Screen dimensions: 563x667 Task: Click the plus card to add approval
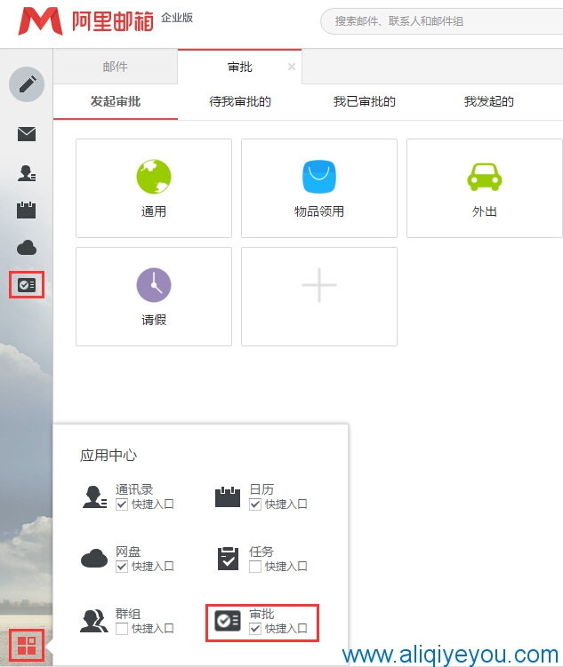[x=319, y=297]
